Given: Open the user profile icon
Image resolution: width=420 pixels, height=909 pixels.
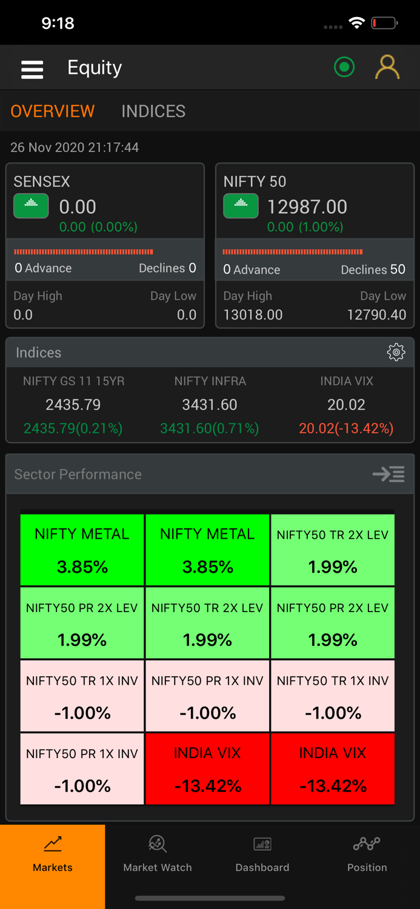Looking at the screenshot, I should click(x=387, y=67).
